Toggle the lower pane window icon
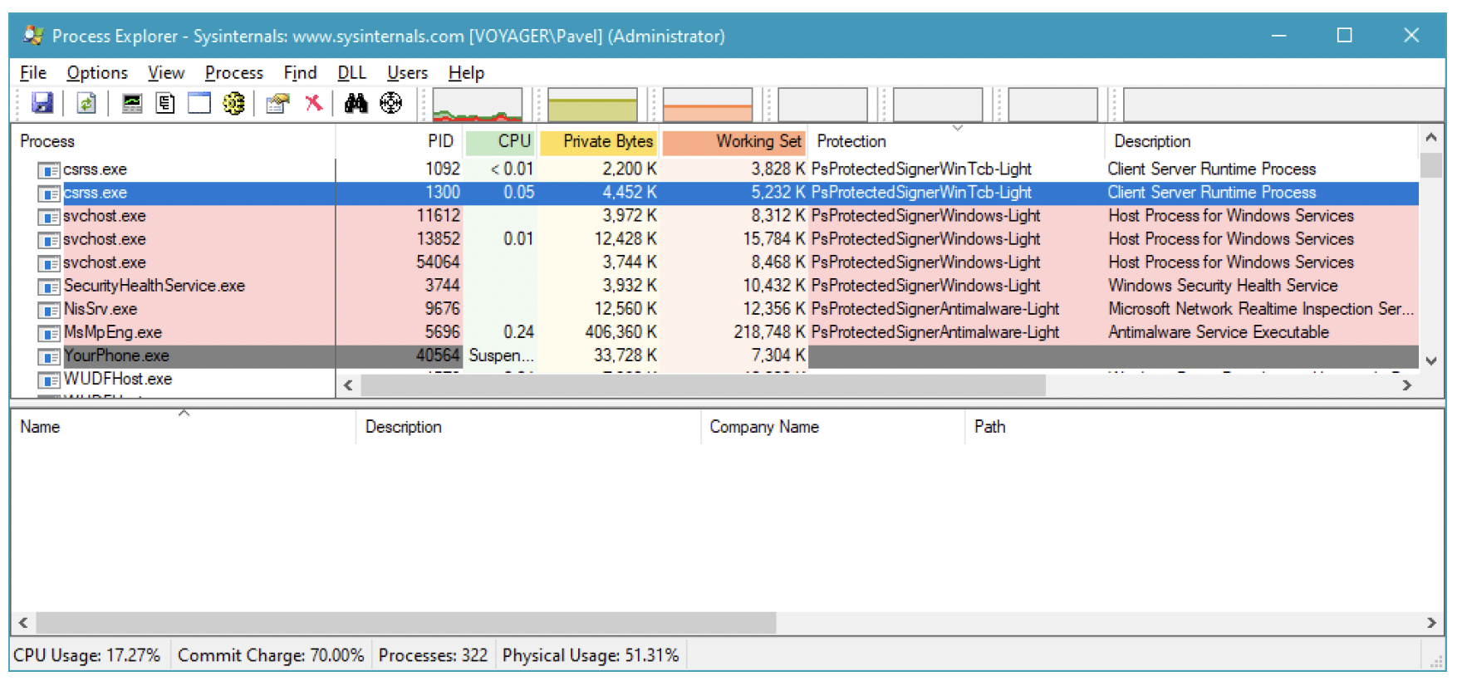This screenshot has width=1457, height=686. [199, 104]
